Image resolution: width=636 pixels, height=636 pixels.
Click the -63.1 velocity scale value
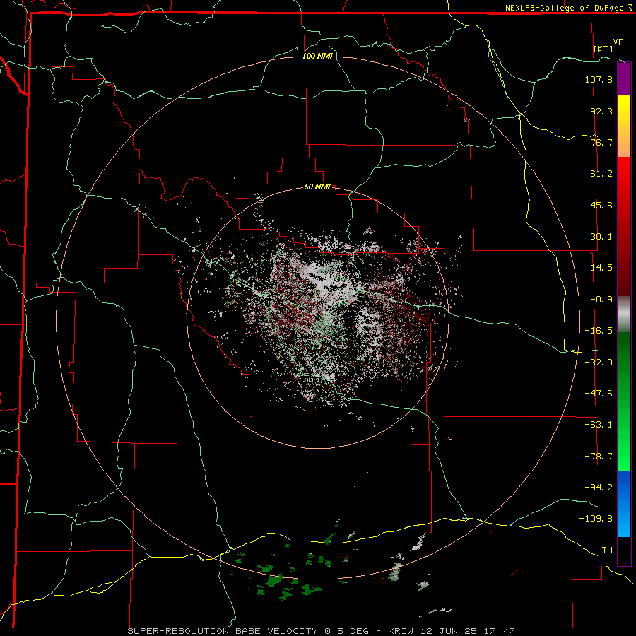click(x=599, y=425)
